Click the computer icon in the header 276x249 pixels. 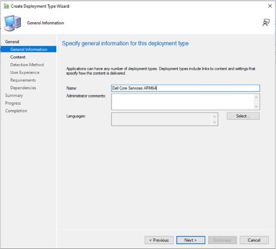pos(13,23)
